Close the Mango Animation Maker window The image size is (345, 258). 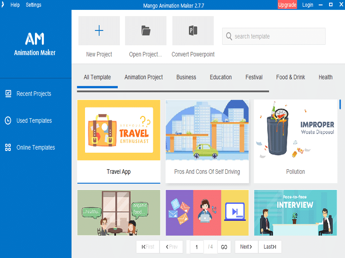[x=341, y=5]
